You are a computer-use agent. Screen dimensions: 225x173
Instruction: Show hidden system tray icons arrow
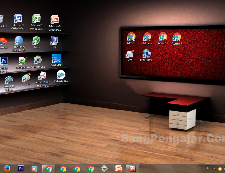[214, 169]
